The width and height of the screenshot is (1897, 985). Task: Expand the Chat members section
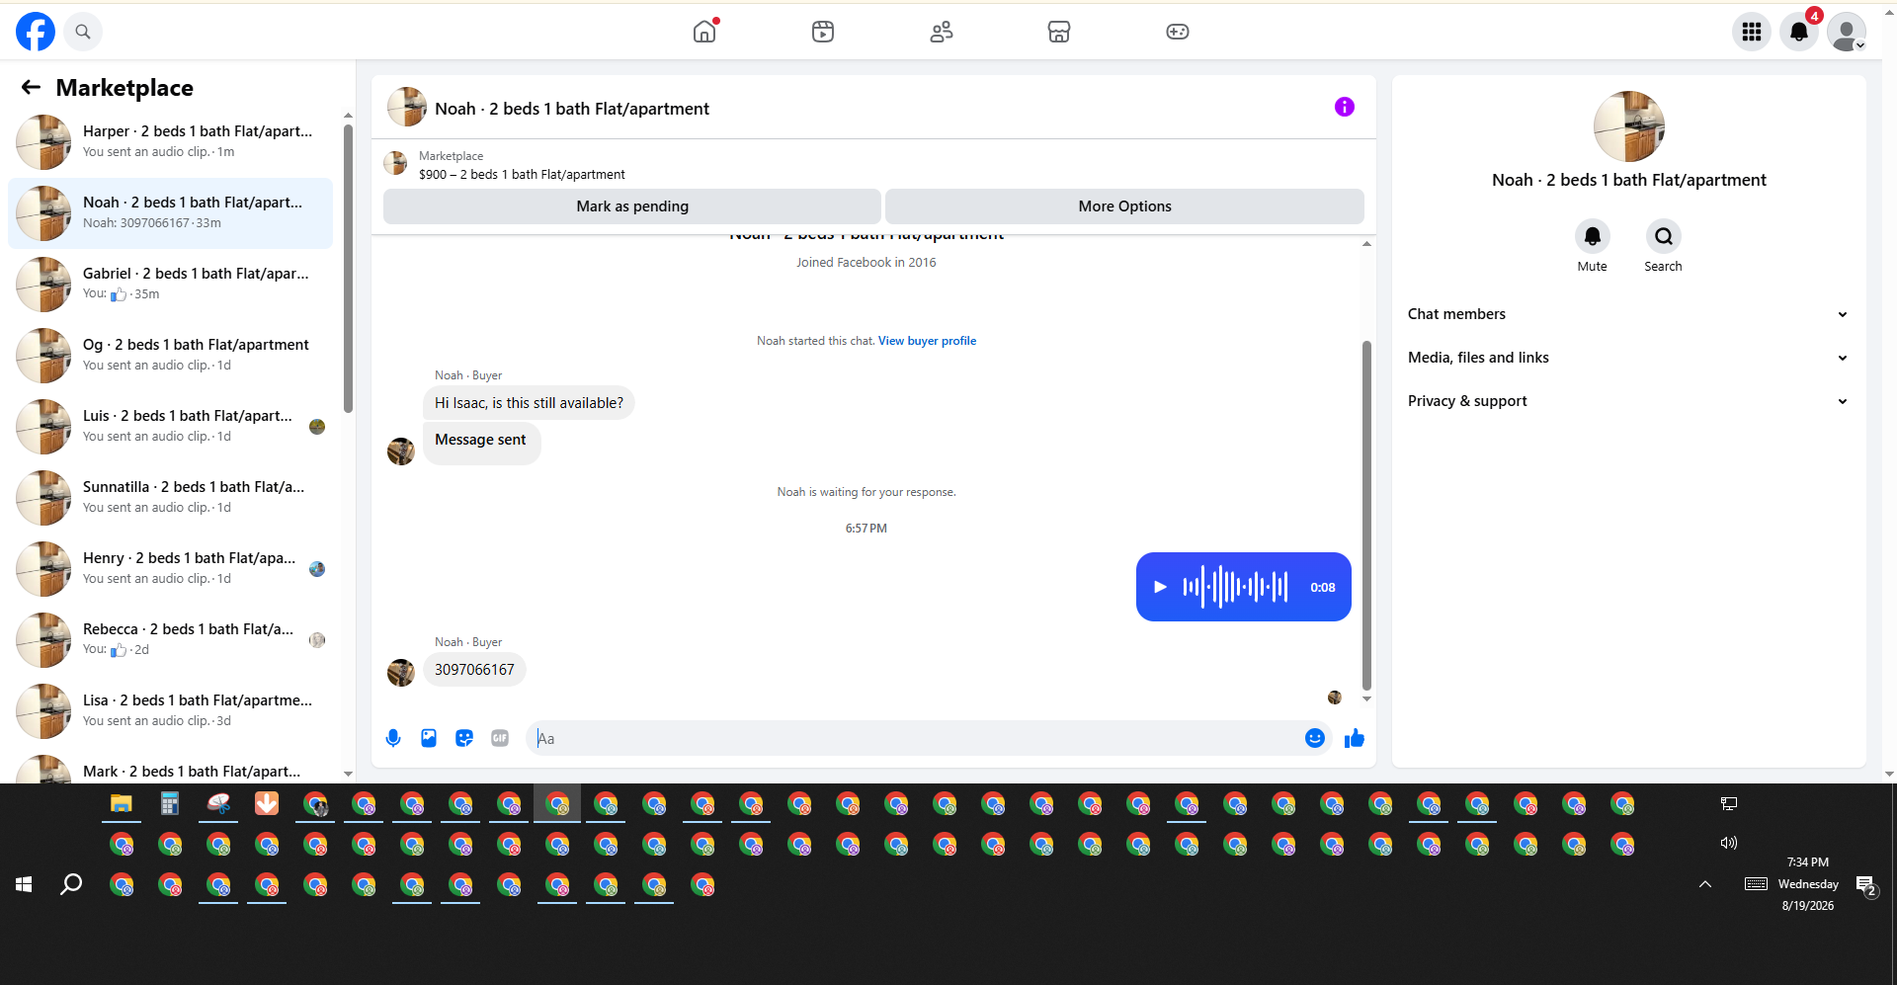(1628, 314)
